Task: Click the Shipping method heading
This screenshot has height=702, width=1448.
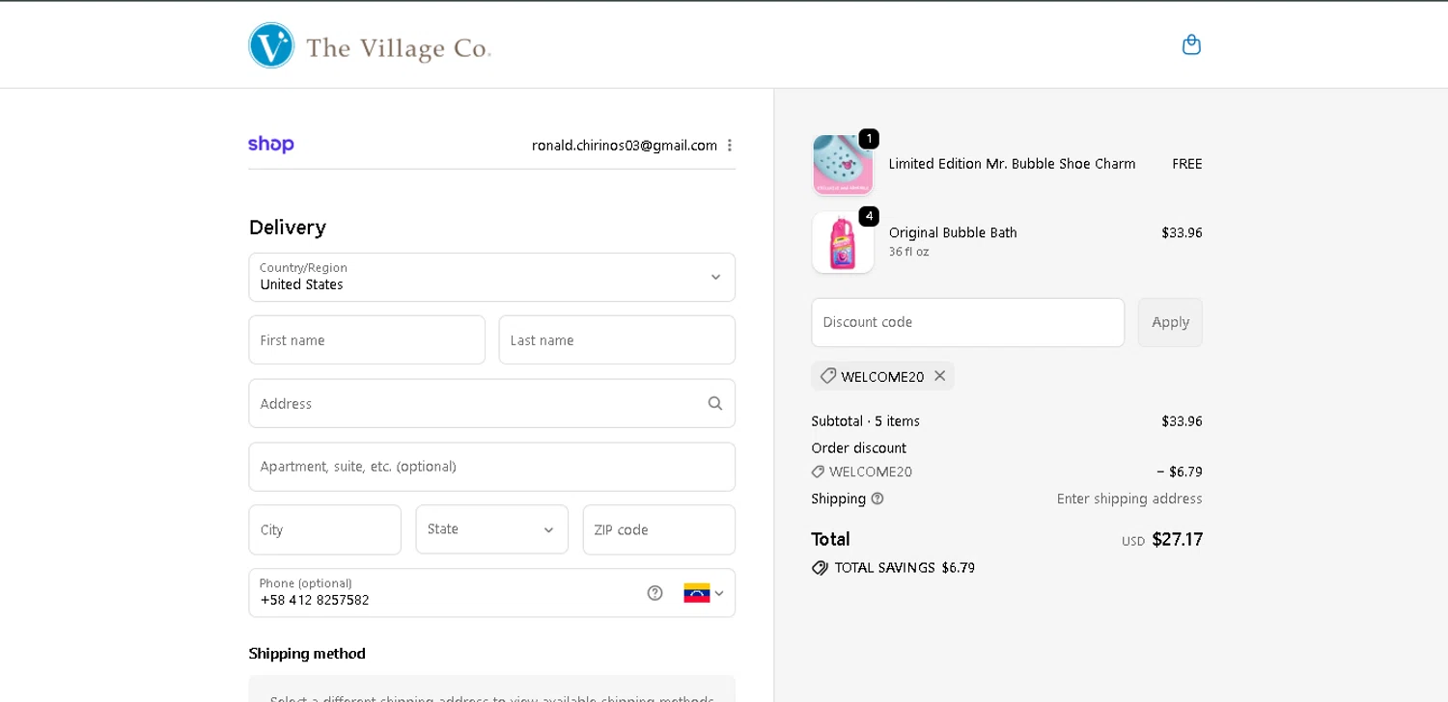Action: 307,654
